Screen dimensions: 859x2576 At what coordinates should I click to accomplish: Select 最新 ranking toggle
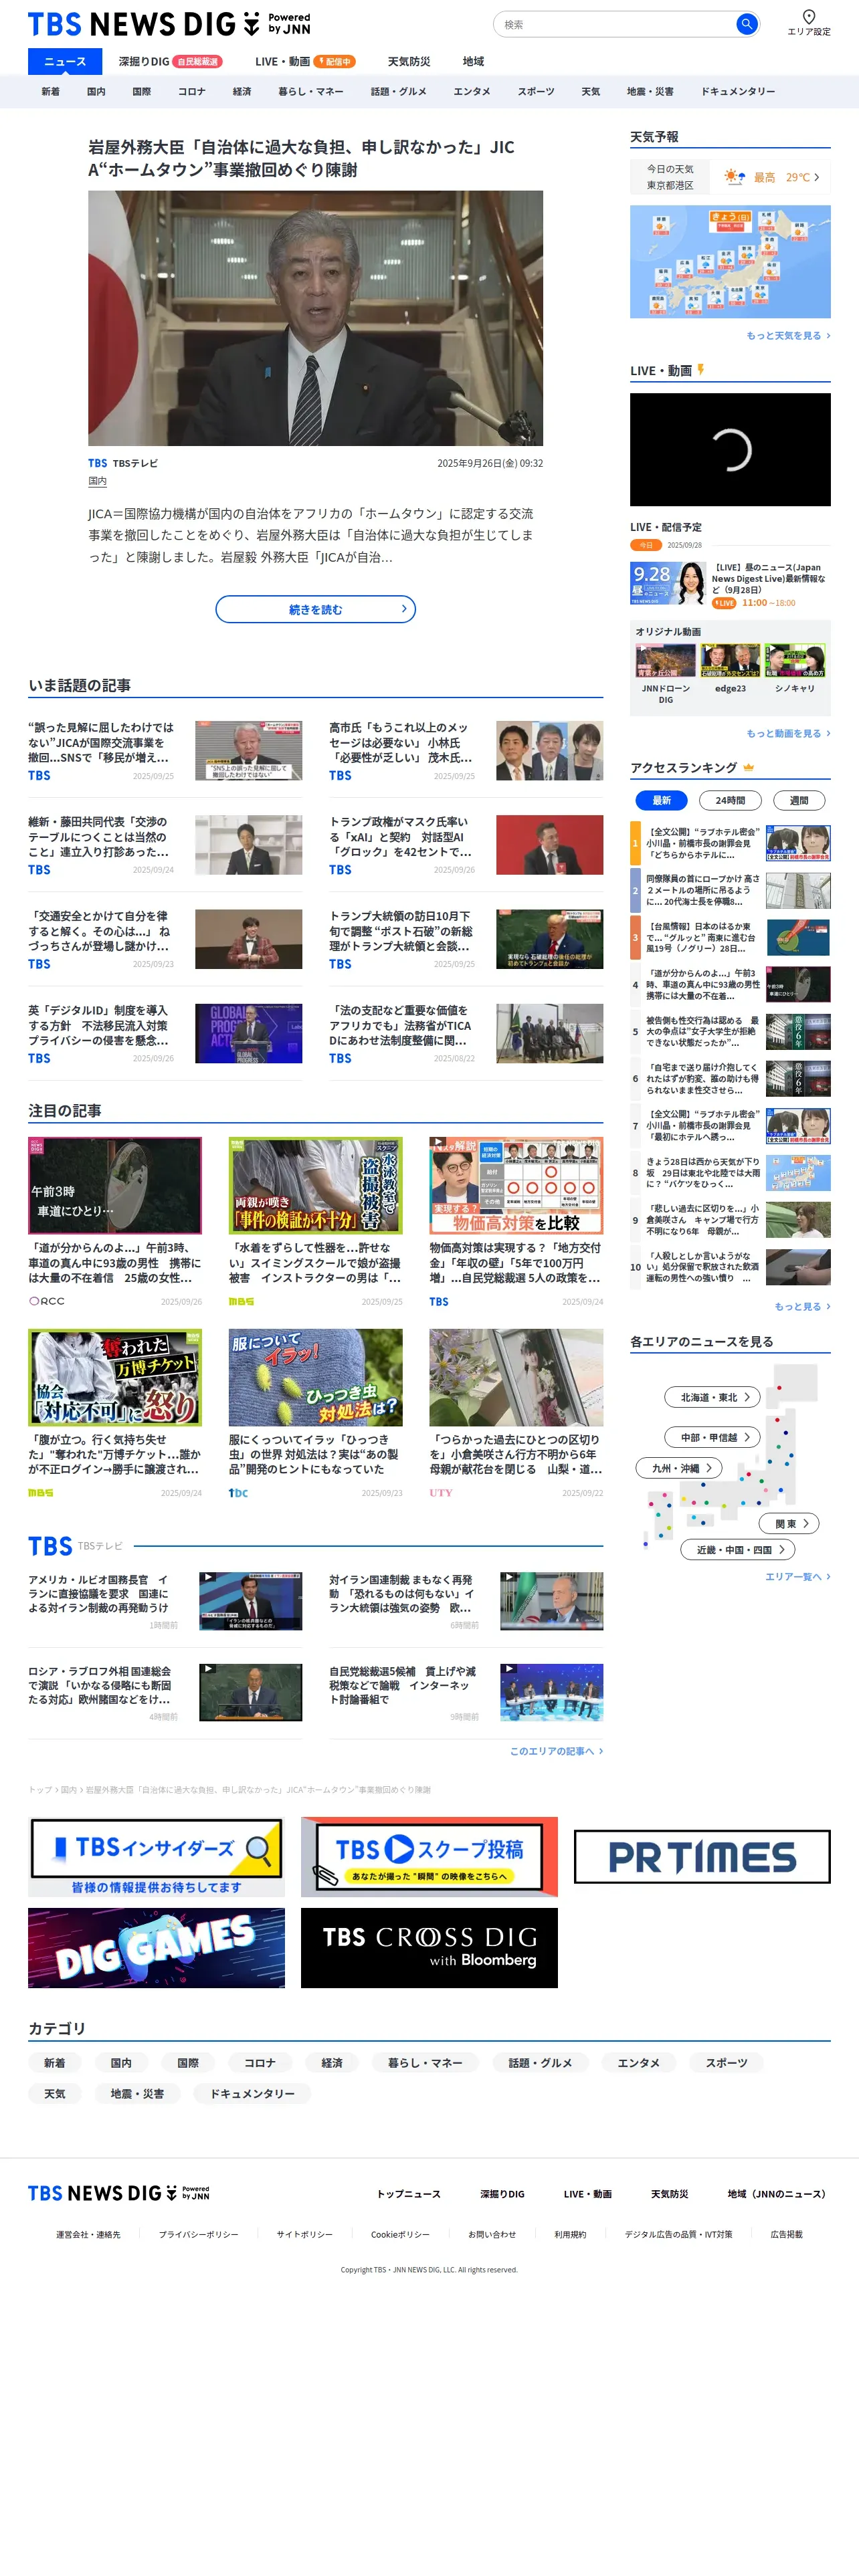click(x=661, y=801)
